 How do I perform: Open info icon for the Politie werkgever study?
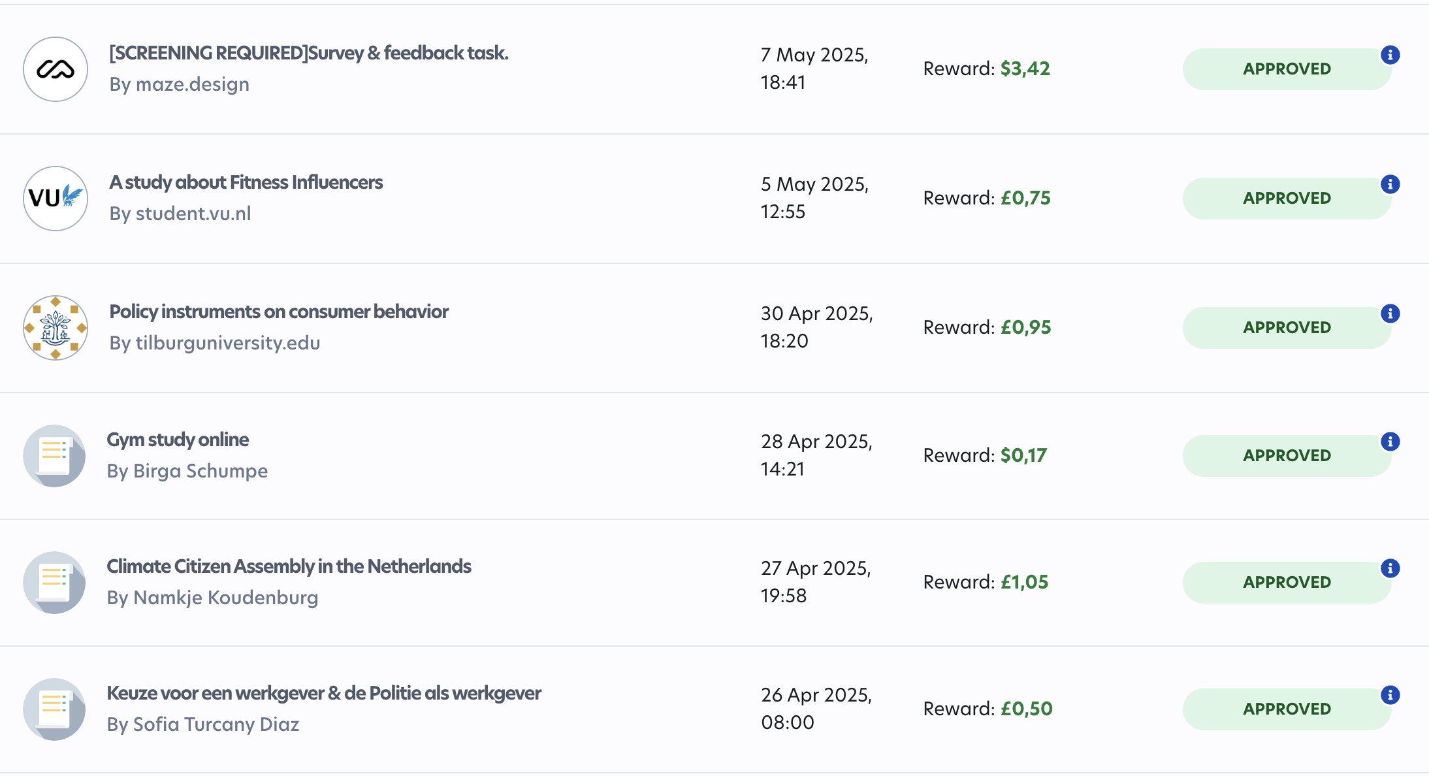1390,695
